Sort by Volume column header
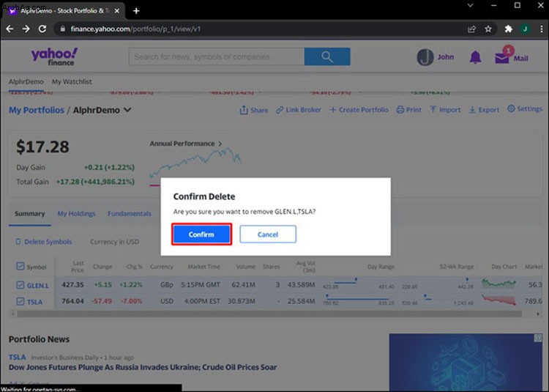Viewport: 549px width, 392px height. [245, 267]
